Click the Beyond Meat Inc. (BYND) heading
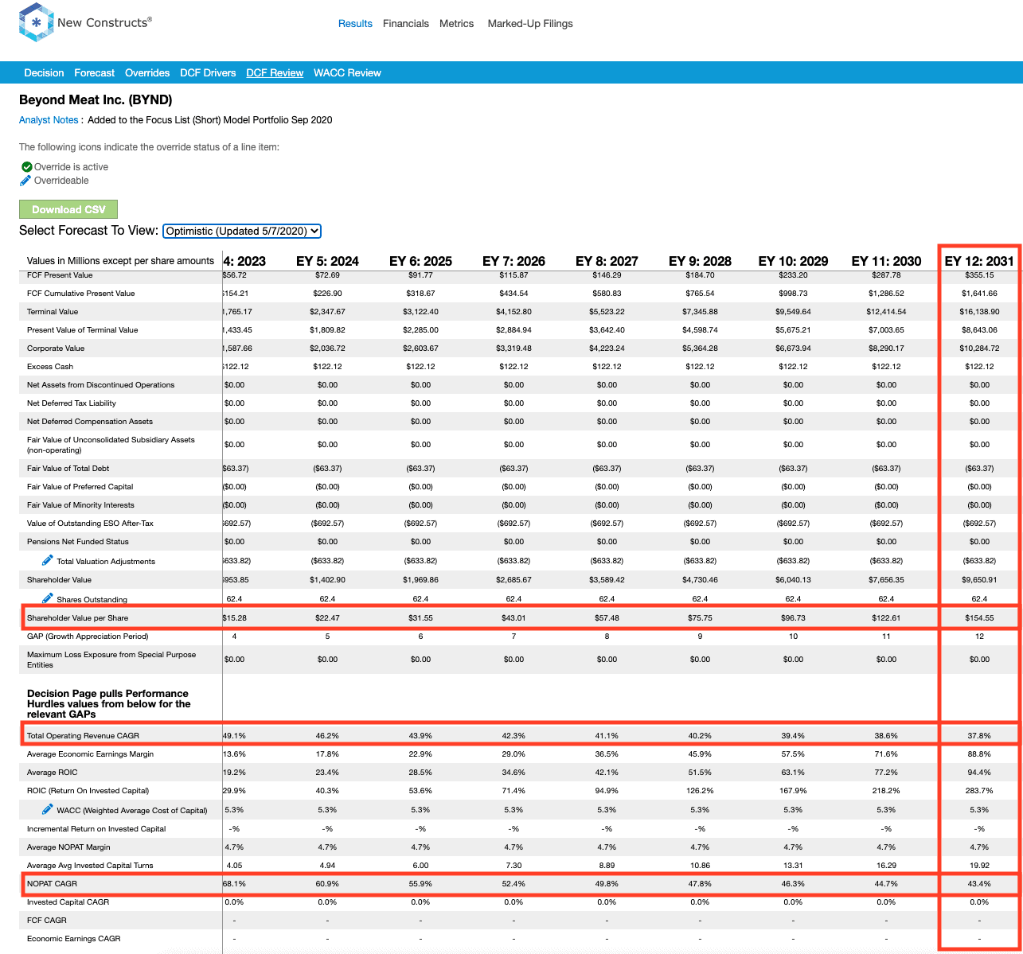This screenshot has width=1023, height=954. [96, 99]
